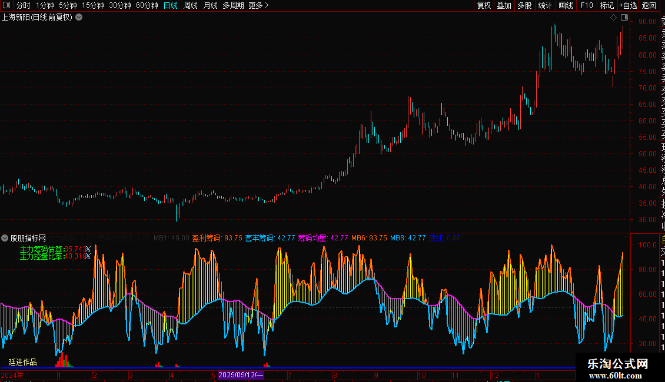Add stock via +自选 button
This screenshot has width=665, height=382.
tap(628, 5)
